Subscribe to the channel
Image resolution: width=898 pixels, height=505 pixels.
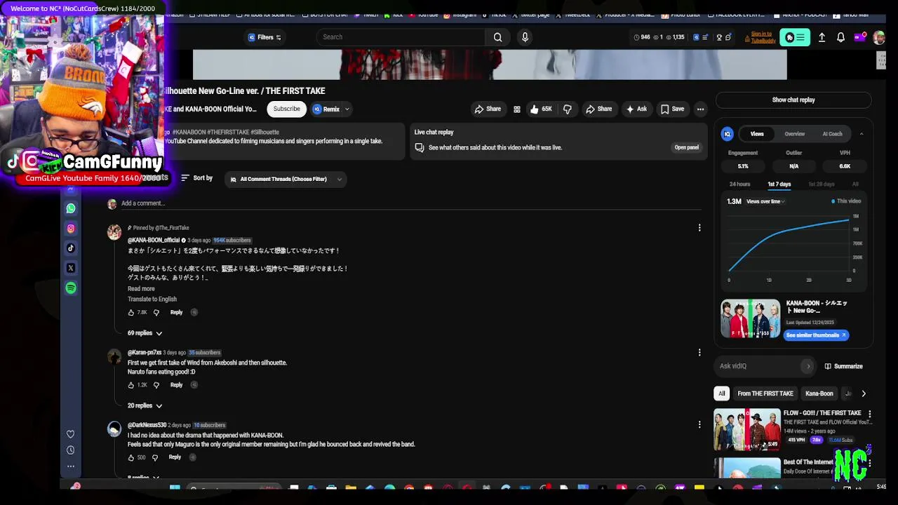point(286,109)
